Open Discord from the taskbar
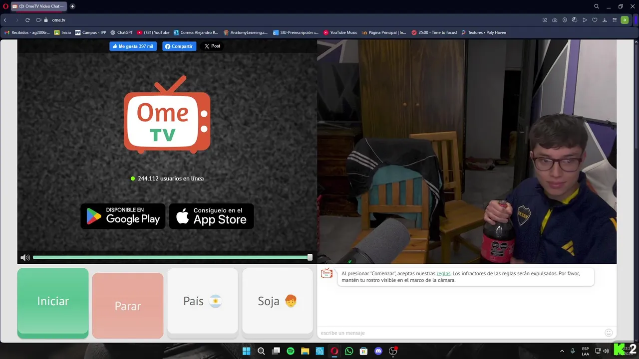The image size is (639, 359). 378,351
